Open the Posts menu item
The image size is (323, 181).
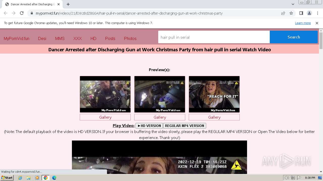110,38
